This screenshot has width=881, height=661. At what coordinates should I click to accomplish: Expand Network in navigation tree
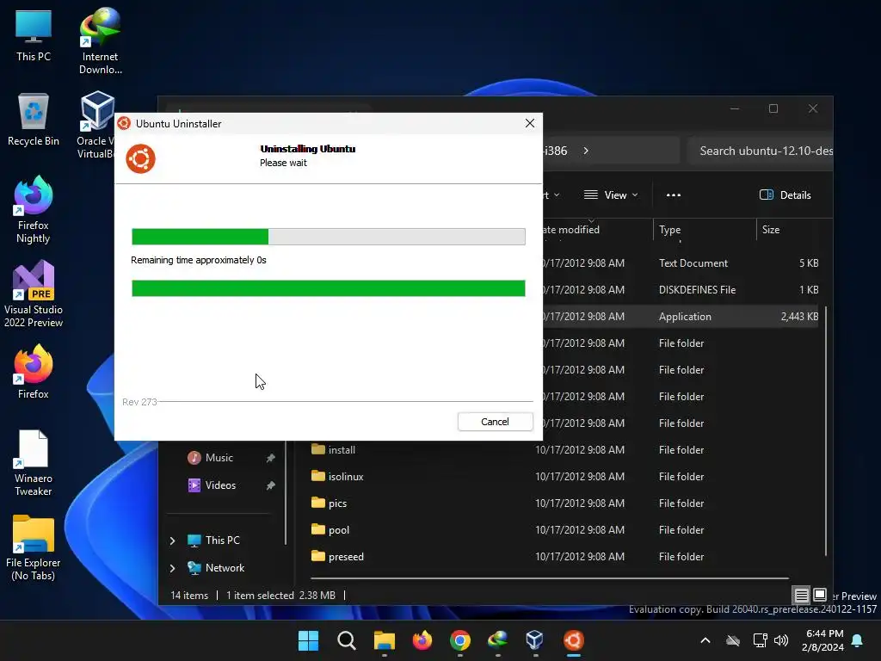172,568
